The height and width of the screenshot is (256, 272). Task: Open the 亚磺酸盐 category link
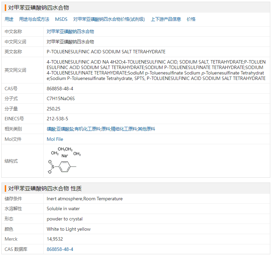[65, 129]
